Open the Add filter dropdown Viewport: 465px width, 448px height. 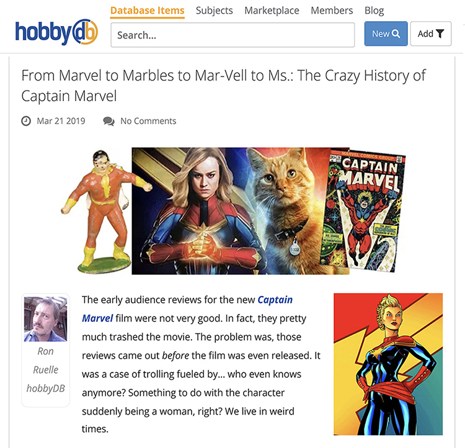[431, 34]
